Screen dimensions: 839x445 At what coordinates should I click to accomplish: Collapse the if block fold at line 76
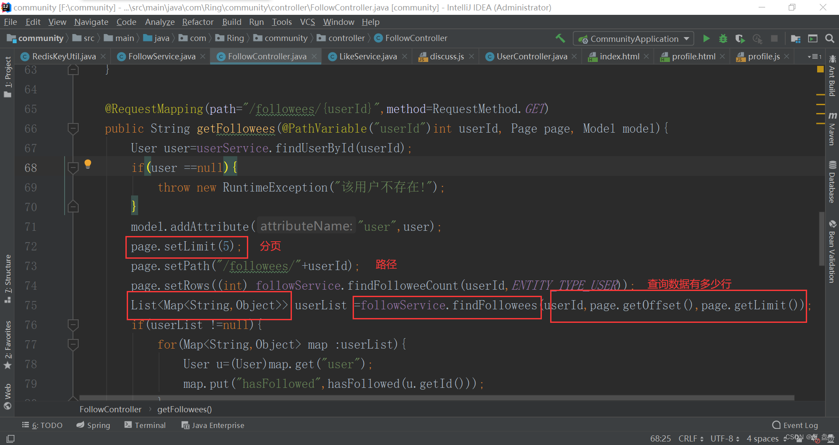(x=73, y=325)
